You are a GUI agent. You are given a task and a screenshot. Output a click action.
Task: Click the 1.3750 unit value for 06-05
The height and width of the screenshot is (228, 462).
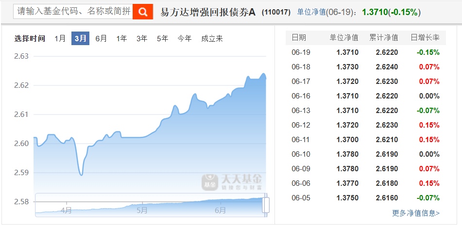(x=347, y=198)
